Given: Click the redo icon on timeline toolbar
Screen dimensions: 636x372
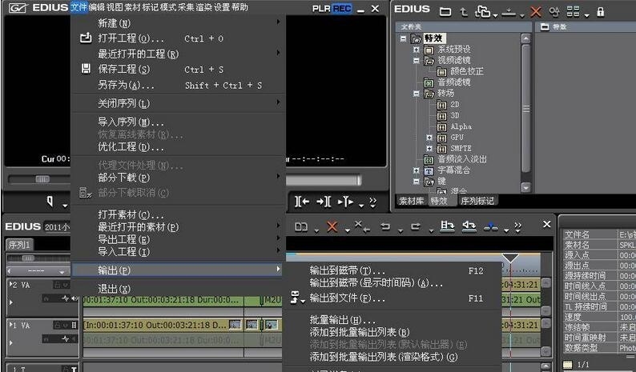Looking at the screenshot, I should click(x=416, y=227).
